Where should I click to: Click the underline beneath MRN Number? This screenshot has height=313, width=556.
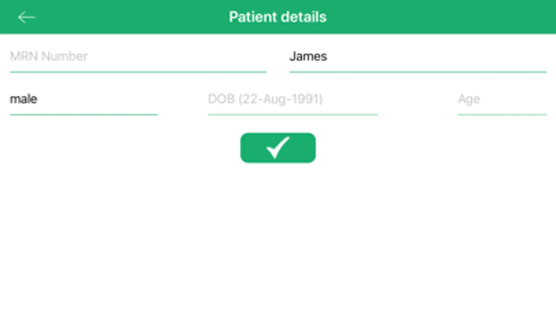[138, 72]
